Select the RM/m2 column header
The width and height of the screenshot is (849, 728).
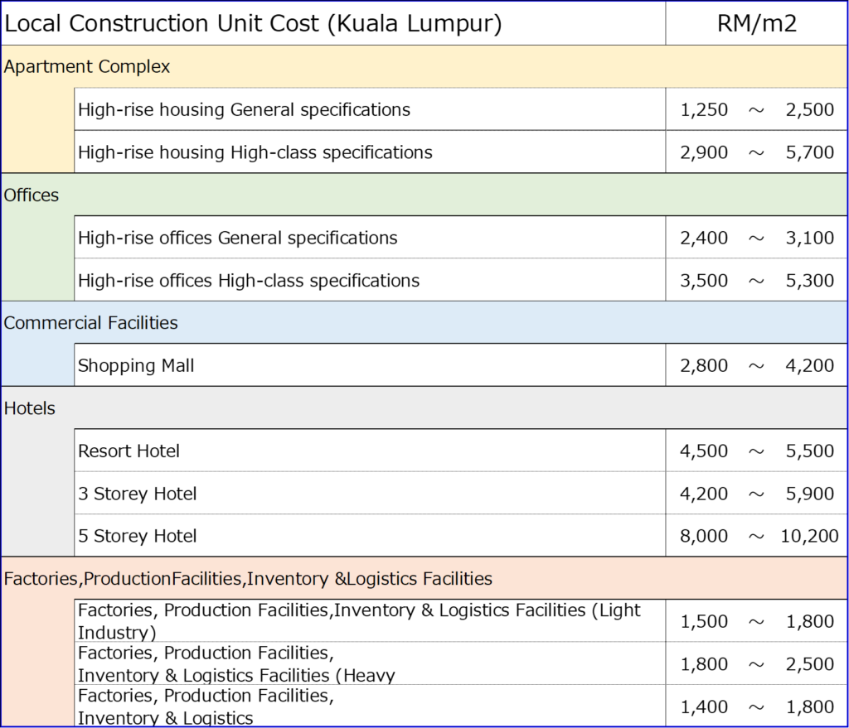pos(756,23)
